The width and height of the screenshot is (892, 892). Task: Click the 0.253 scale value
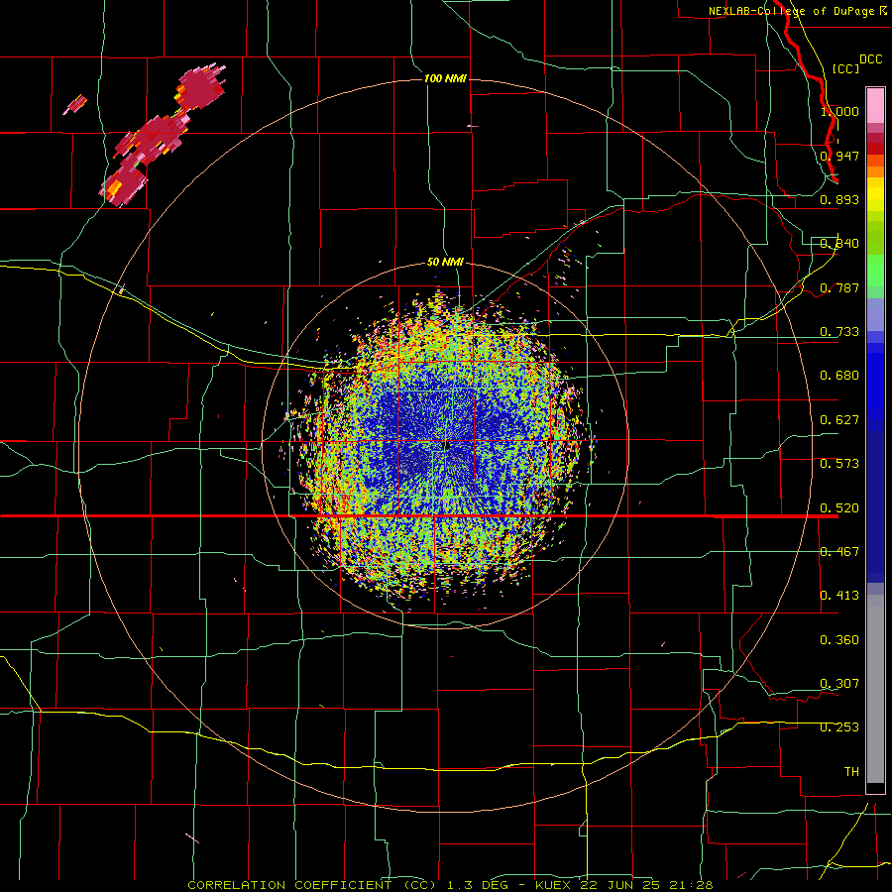click(x=839, y=727)
